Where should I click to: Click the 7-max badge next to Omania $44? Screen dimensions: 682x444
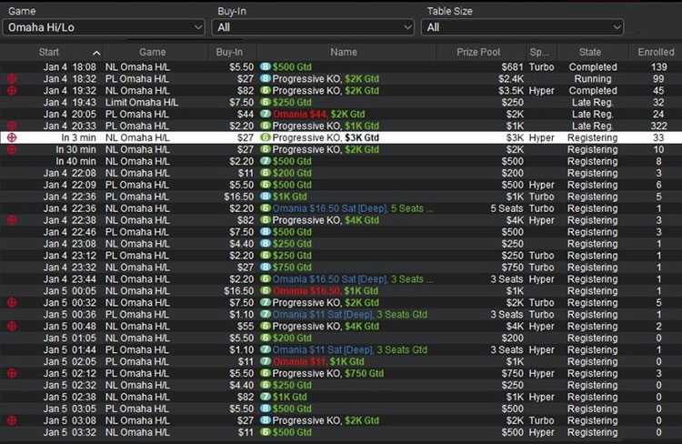pyautogui.click(x=266, y=115)
